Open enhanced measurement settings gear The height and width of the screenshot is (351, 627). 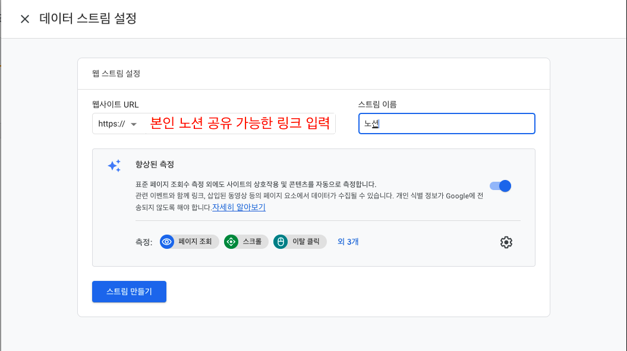pyautogui.click(x=506, y=242)
